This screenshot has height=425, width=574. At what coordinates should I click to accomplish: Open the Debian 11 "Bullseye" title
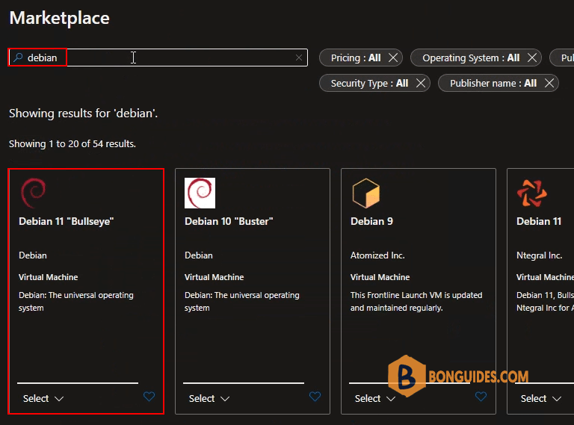[x=67, y=221]
